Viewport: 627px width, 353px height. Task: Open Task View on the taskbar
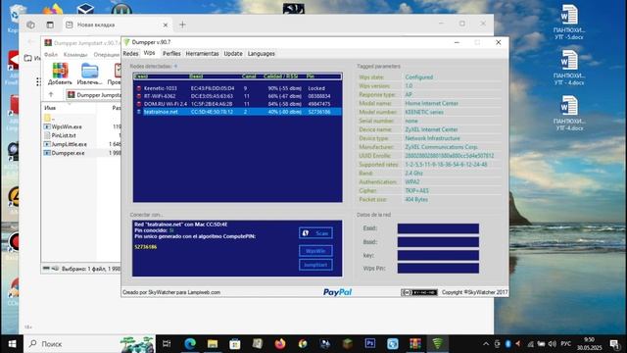click(167, 344)
